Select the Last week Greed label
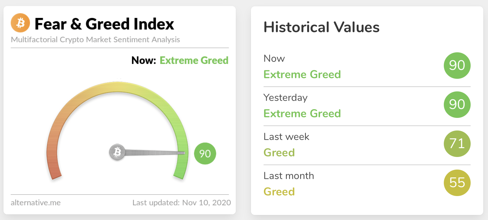This screenshot has width=488, height=220. point(279,153)
